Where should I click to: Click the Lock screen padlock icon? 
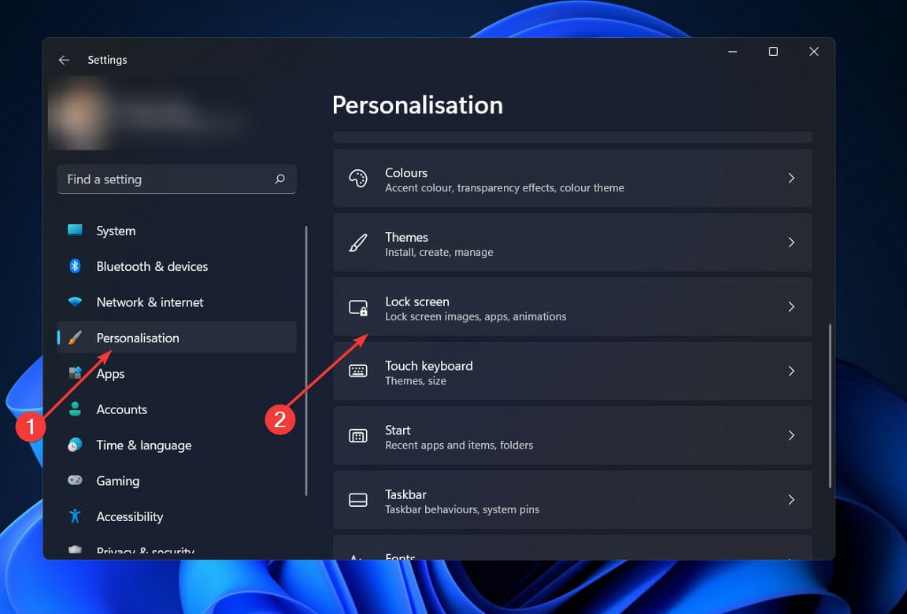click(x=359, y=307)
